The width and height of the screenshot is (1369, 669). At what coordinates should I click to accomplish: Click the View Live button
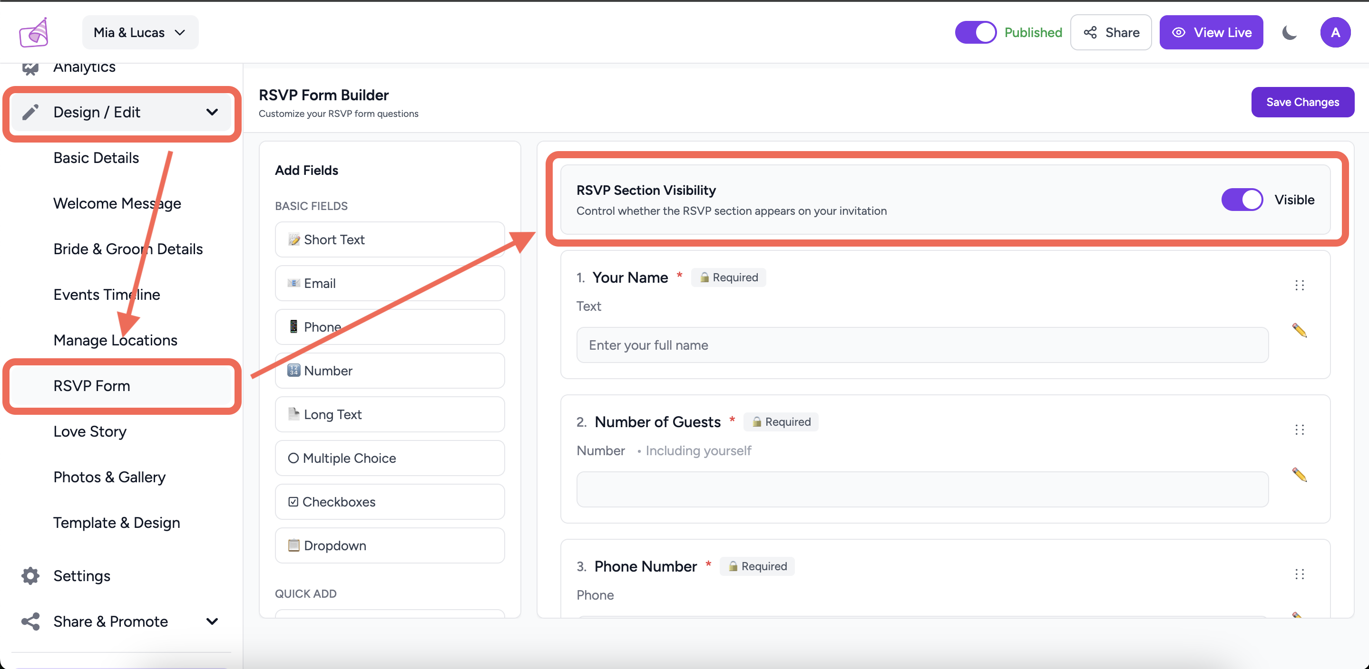coord(1211,32)
